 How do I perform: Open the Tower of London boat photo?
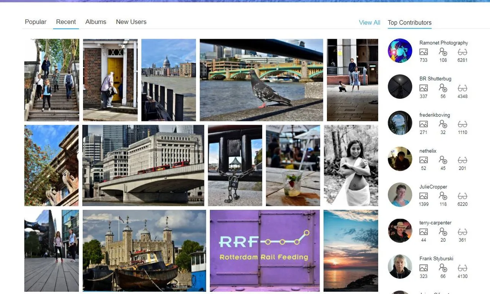[144, 251]
